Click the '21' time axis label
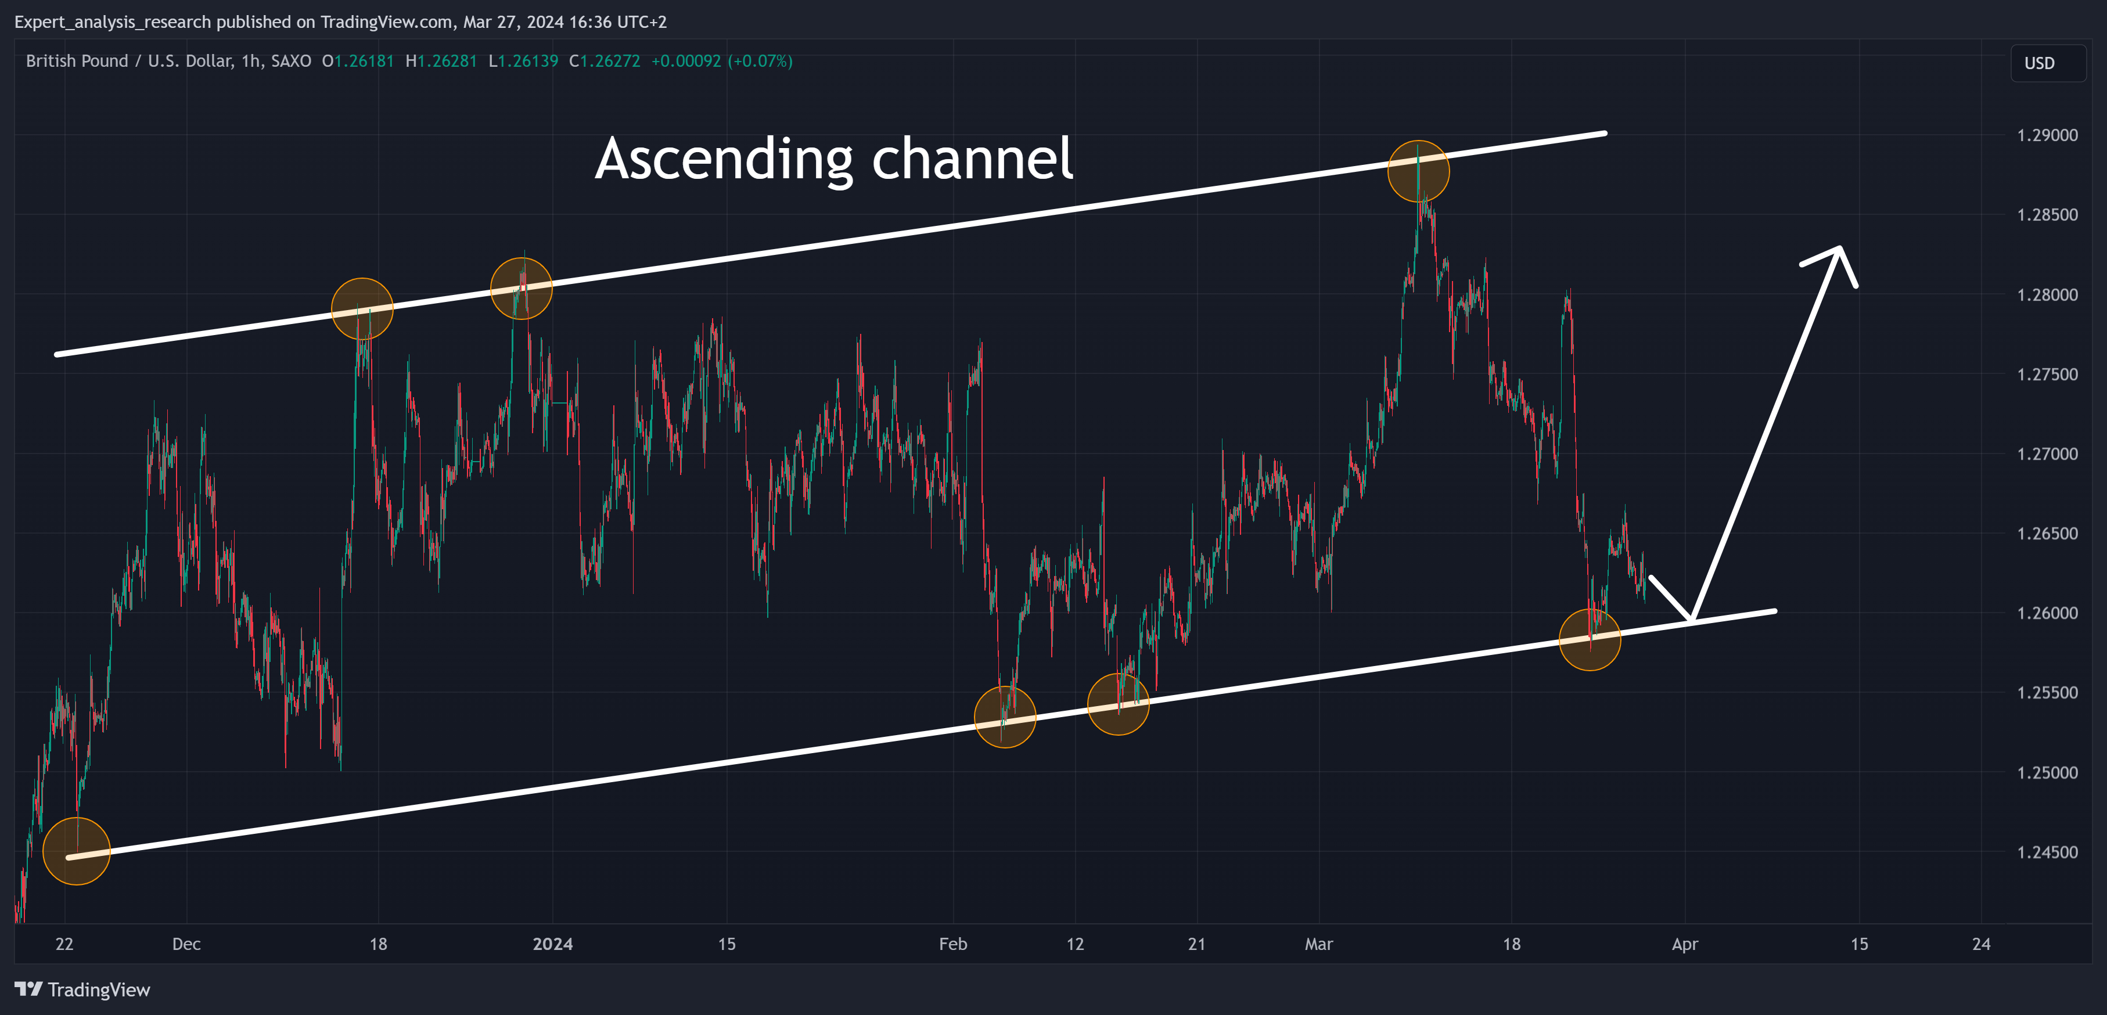 click(1196, 944)
